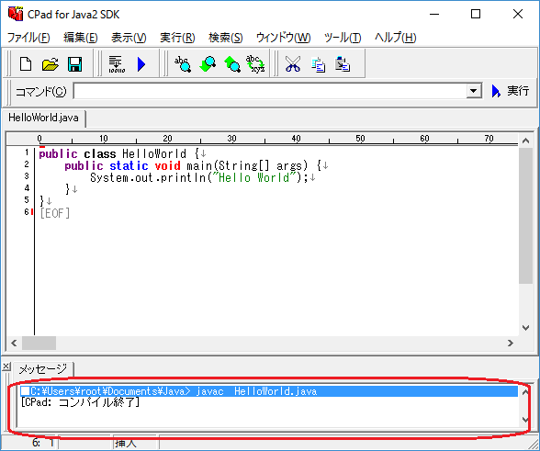Image resolution: width=540 pixels, height=451 pixels.
Task: Open replace with the abc-to-xyz icon
Action: (255, 64)
